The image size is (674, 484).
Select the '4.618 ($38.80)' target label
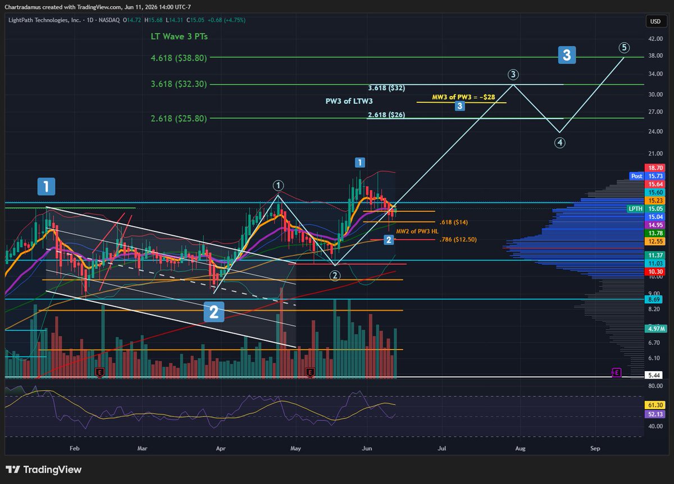(179, 58)
